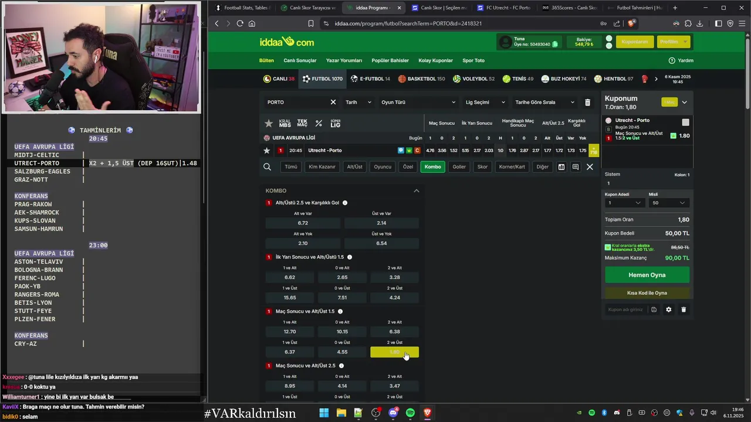Open the Kupon Adedi dropdown

point(625,203)
